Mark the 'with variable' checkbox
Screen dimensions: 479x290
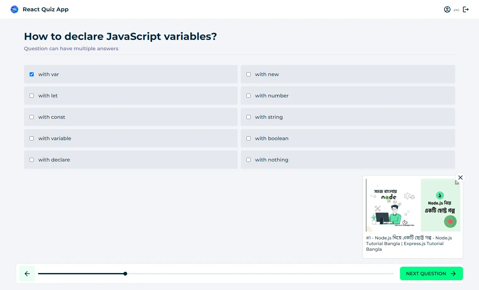tap(32, 139)
